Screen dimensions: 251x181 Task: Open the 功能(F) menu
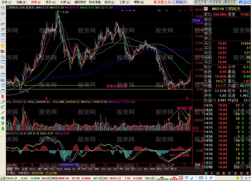(21, 2)
